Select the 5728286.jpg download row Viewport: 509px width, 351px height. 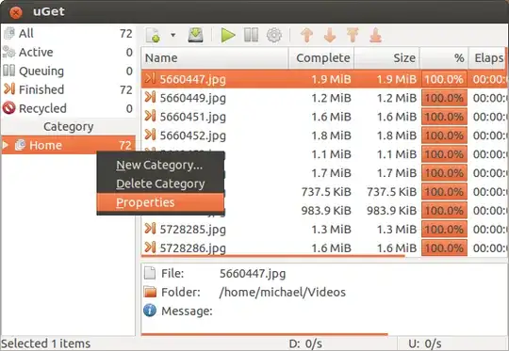323,247
